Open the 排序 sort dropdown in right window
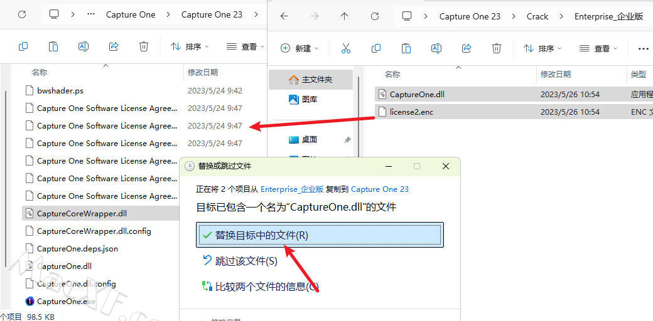 point(542,49)
